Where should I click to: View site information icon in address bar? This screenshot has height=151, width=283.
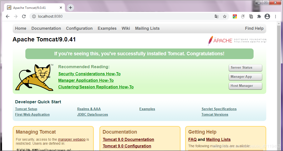34,16
